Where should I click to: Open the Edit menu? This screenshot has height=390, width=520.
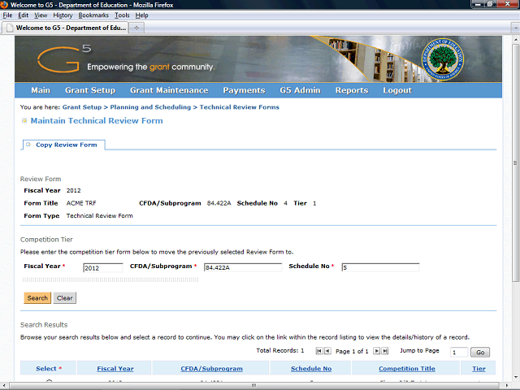tap(24, 15)
